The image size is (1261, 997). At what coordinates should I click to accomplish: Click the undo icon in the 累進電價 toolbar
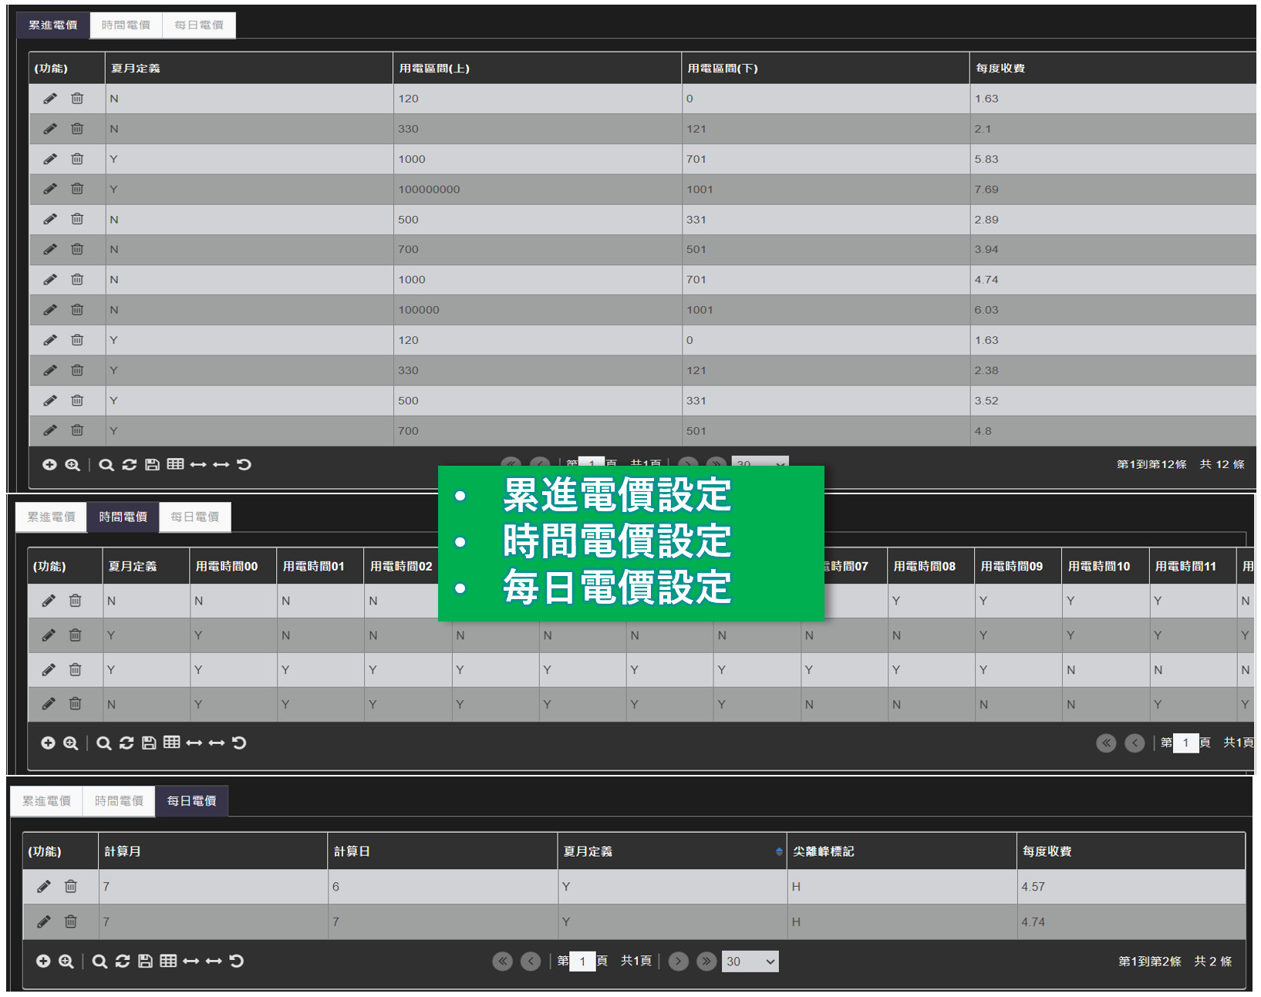tap(244, 465)
